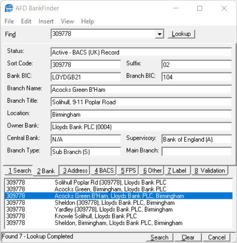This screenshot has width=237, height=243.
Task: Select result Acocks Green, Birmingham, Lloyds Bank PLC
Action: tap(118, 189)
